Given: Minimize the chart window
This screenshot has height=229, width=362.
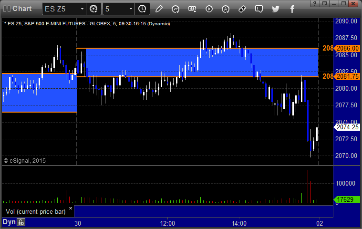Looking at the screenshot, I should tap(334, 3).
